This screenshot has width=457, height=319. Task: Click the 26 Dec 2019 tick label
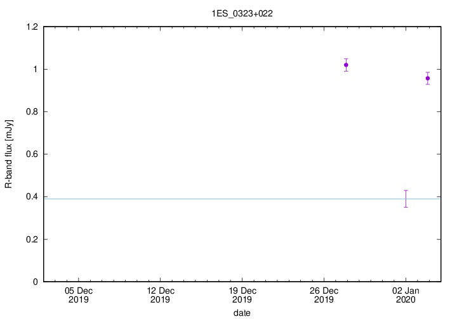coord(324,295)
